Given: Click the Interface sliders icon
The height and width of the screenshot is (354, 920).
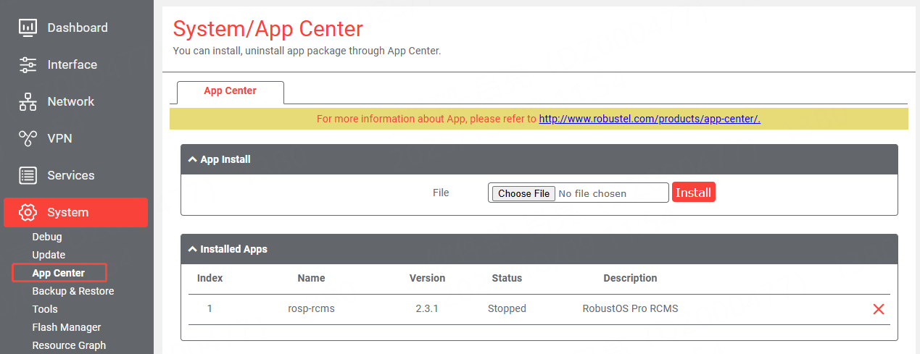Looking at the screenshot, I should (x=28, y=65).
